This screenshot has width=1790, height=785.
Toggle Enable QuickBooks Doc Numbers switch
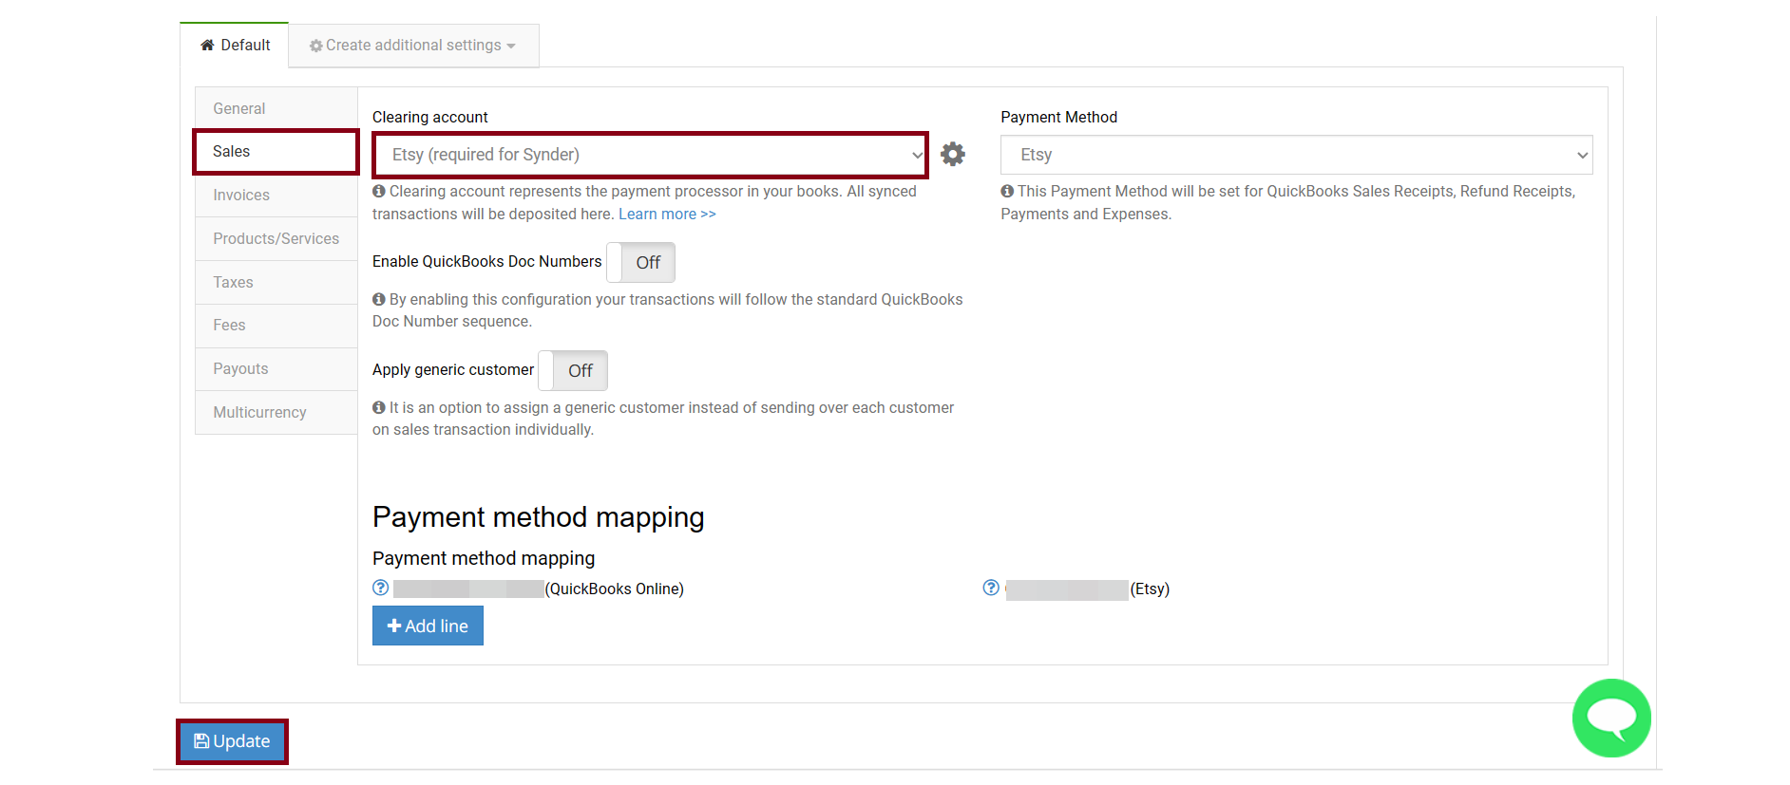pos(641,262)
